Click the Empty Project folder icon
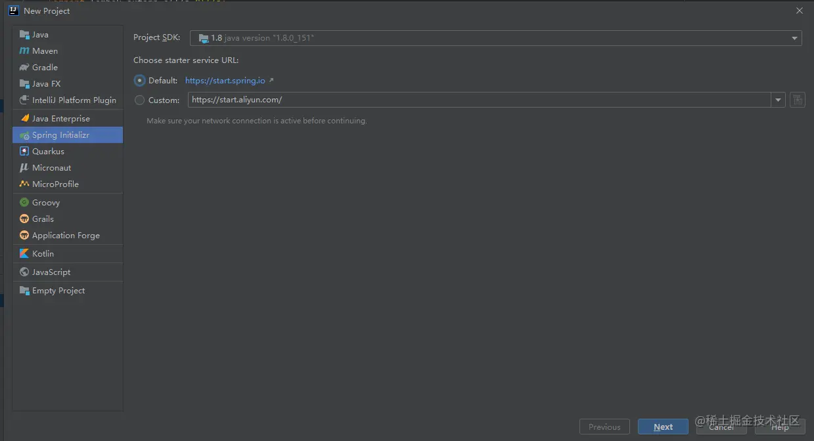This screenshot has height=441, width=814. [24, 291]
